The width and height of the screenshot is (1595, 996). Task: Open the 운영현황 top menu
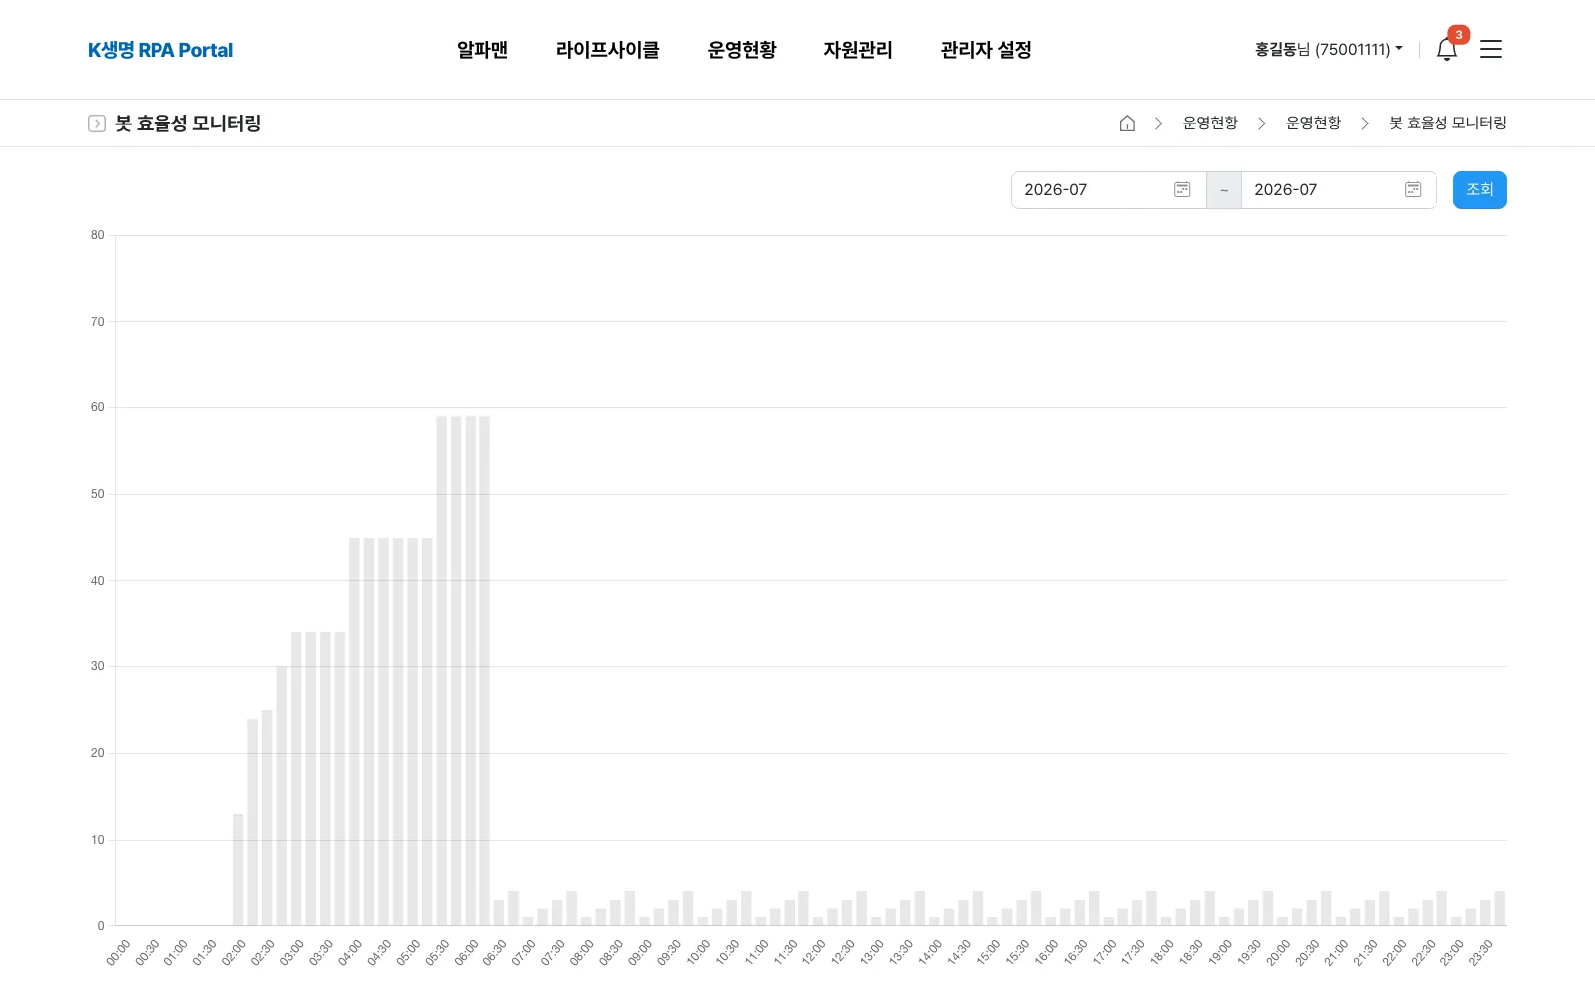(x=742, y=50)
